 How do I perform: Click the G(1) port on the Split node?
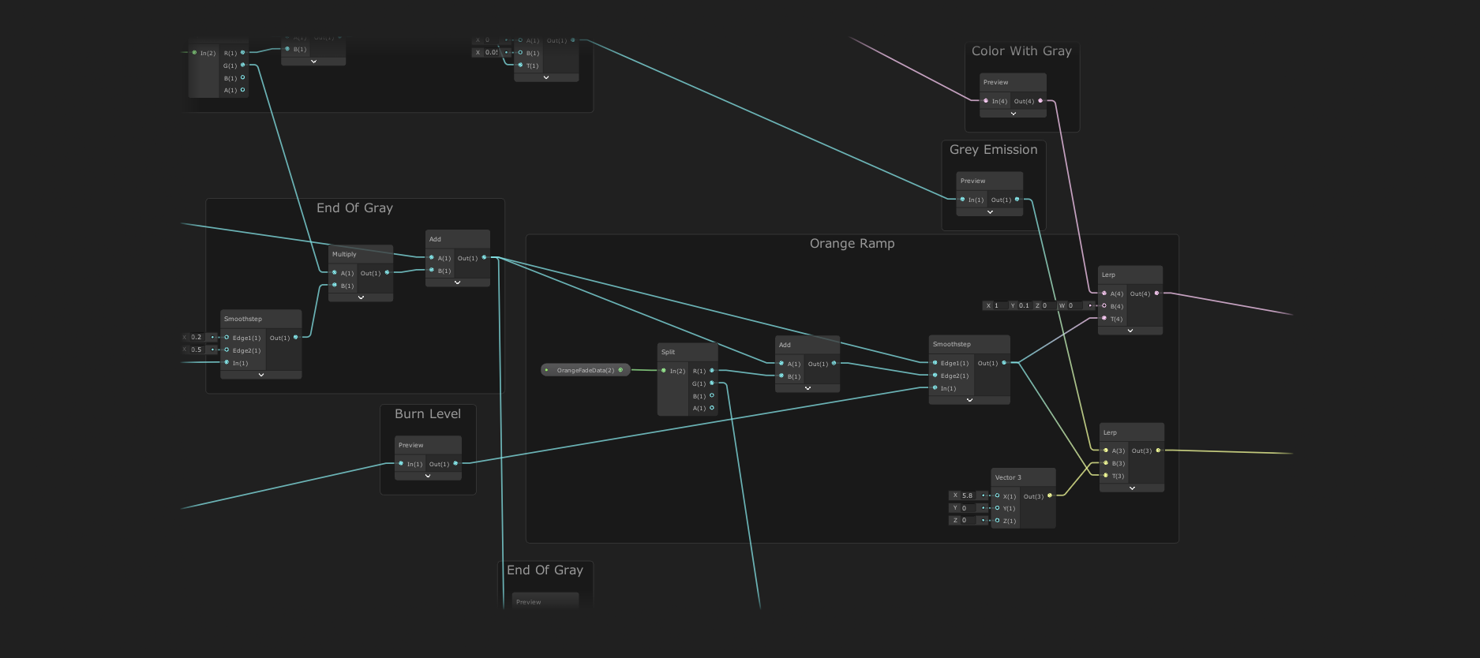(712, 383)
